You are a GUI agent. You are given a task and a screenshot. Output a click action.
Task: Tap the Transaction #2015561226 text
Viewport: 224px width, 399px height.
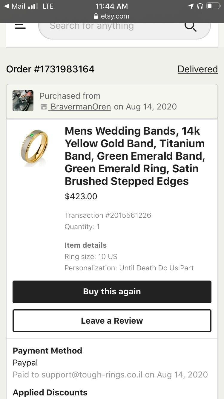pyautogui.click(x=108, y=215)
